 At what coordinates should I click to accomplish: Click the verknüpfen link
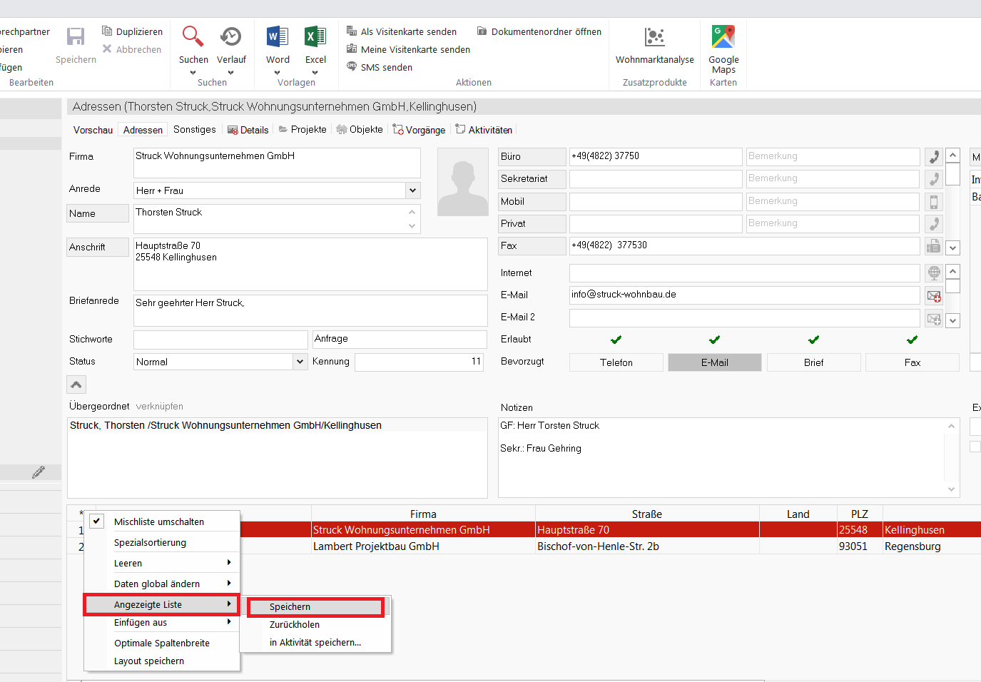[160, 407]
